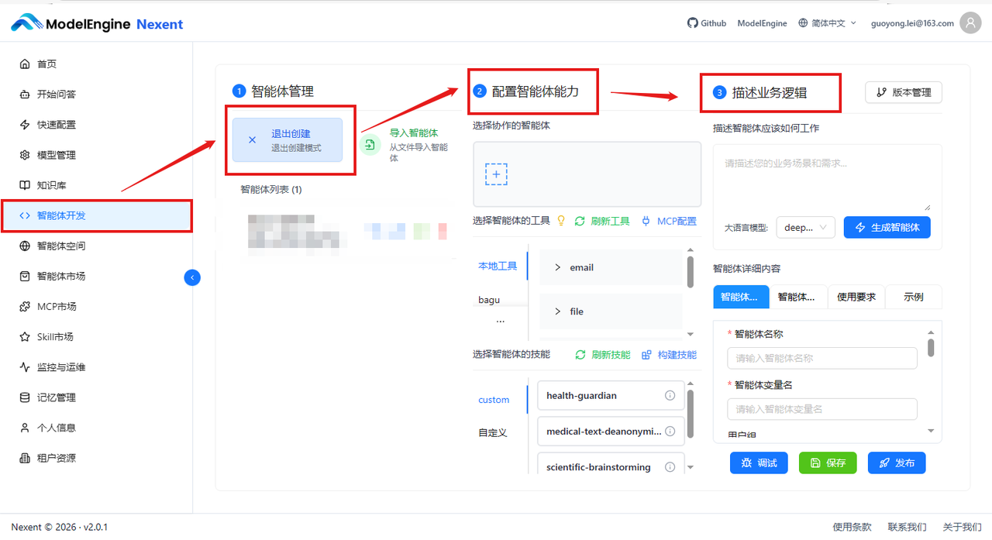Viewport: 992px width, 540px height.
Task: Open the 简体中文 language dropdown
Action: click(x=826, y=22)
